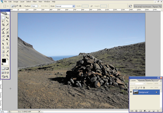Toggle Lock position in Layers panel
The height and width of the screenshot is (113, 163).
coord(141,88)
